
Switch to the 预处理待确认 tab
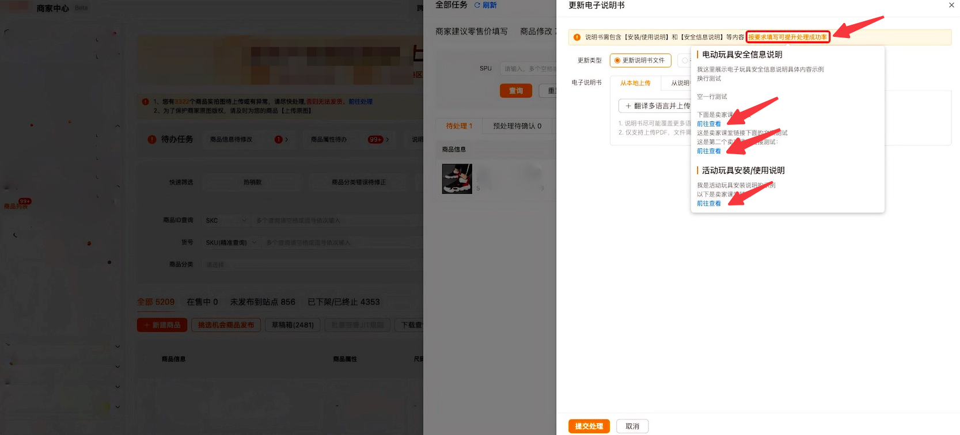(517, 126)
